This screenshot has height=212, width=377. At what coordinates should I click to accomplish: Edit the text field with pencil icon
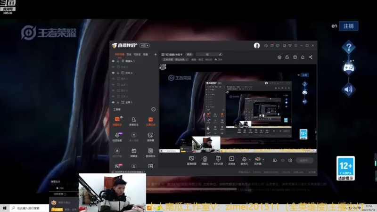209,55
